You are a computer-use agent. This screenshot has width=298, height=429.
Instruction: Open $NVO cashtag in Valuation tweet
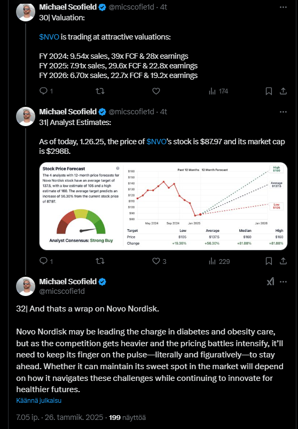point(49,37)
